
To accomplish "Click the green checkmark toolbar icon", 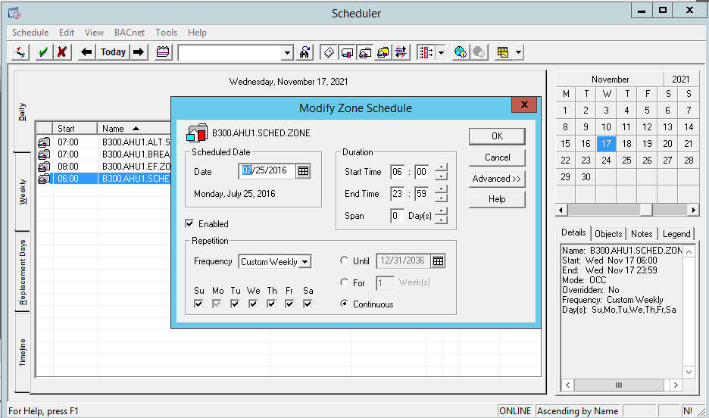I will tap(43, 52).
